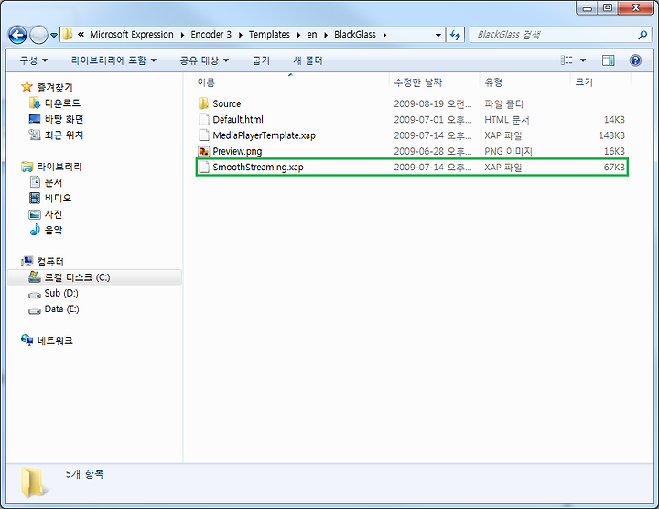Click SmoothStreaming.xap file name
The width and height of the screenshot is (659, 509).
(x=258, y=167)
